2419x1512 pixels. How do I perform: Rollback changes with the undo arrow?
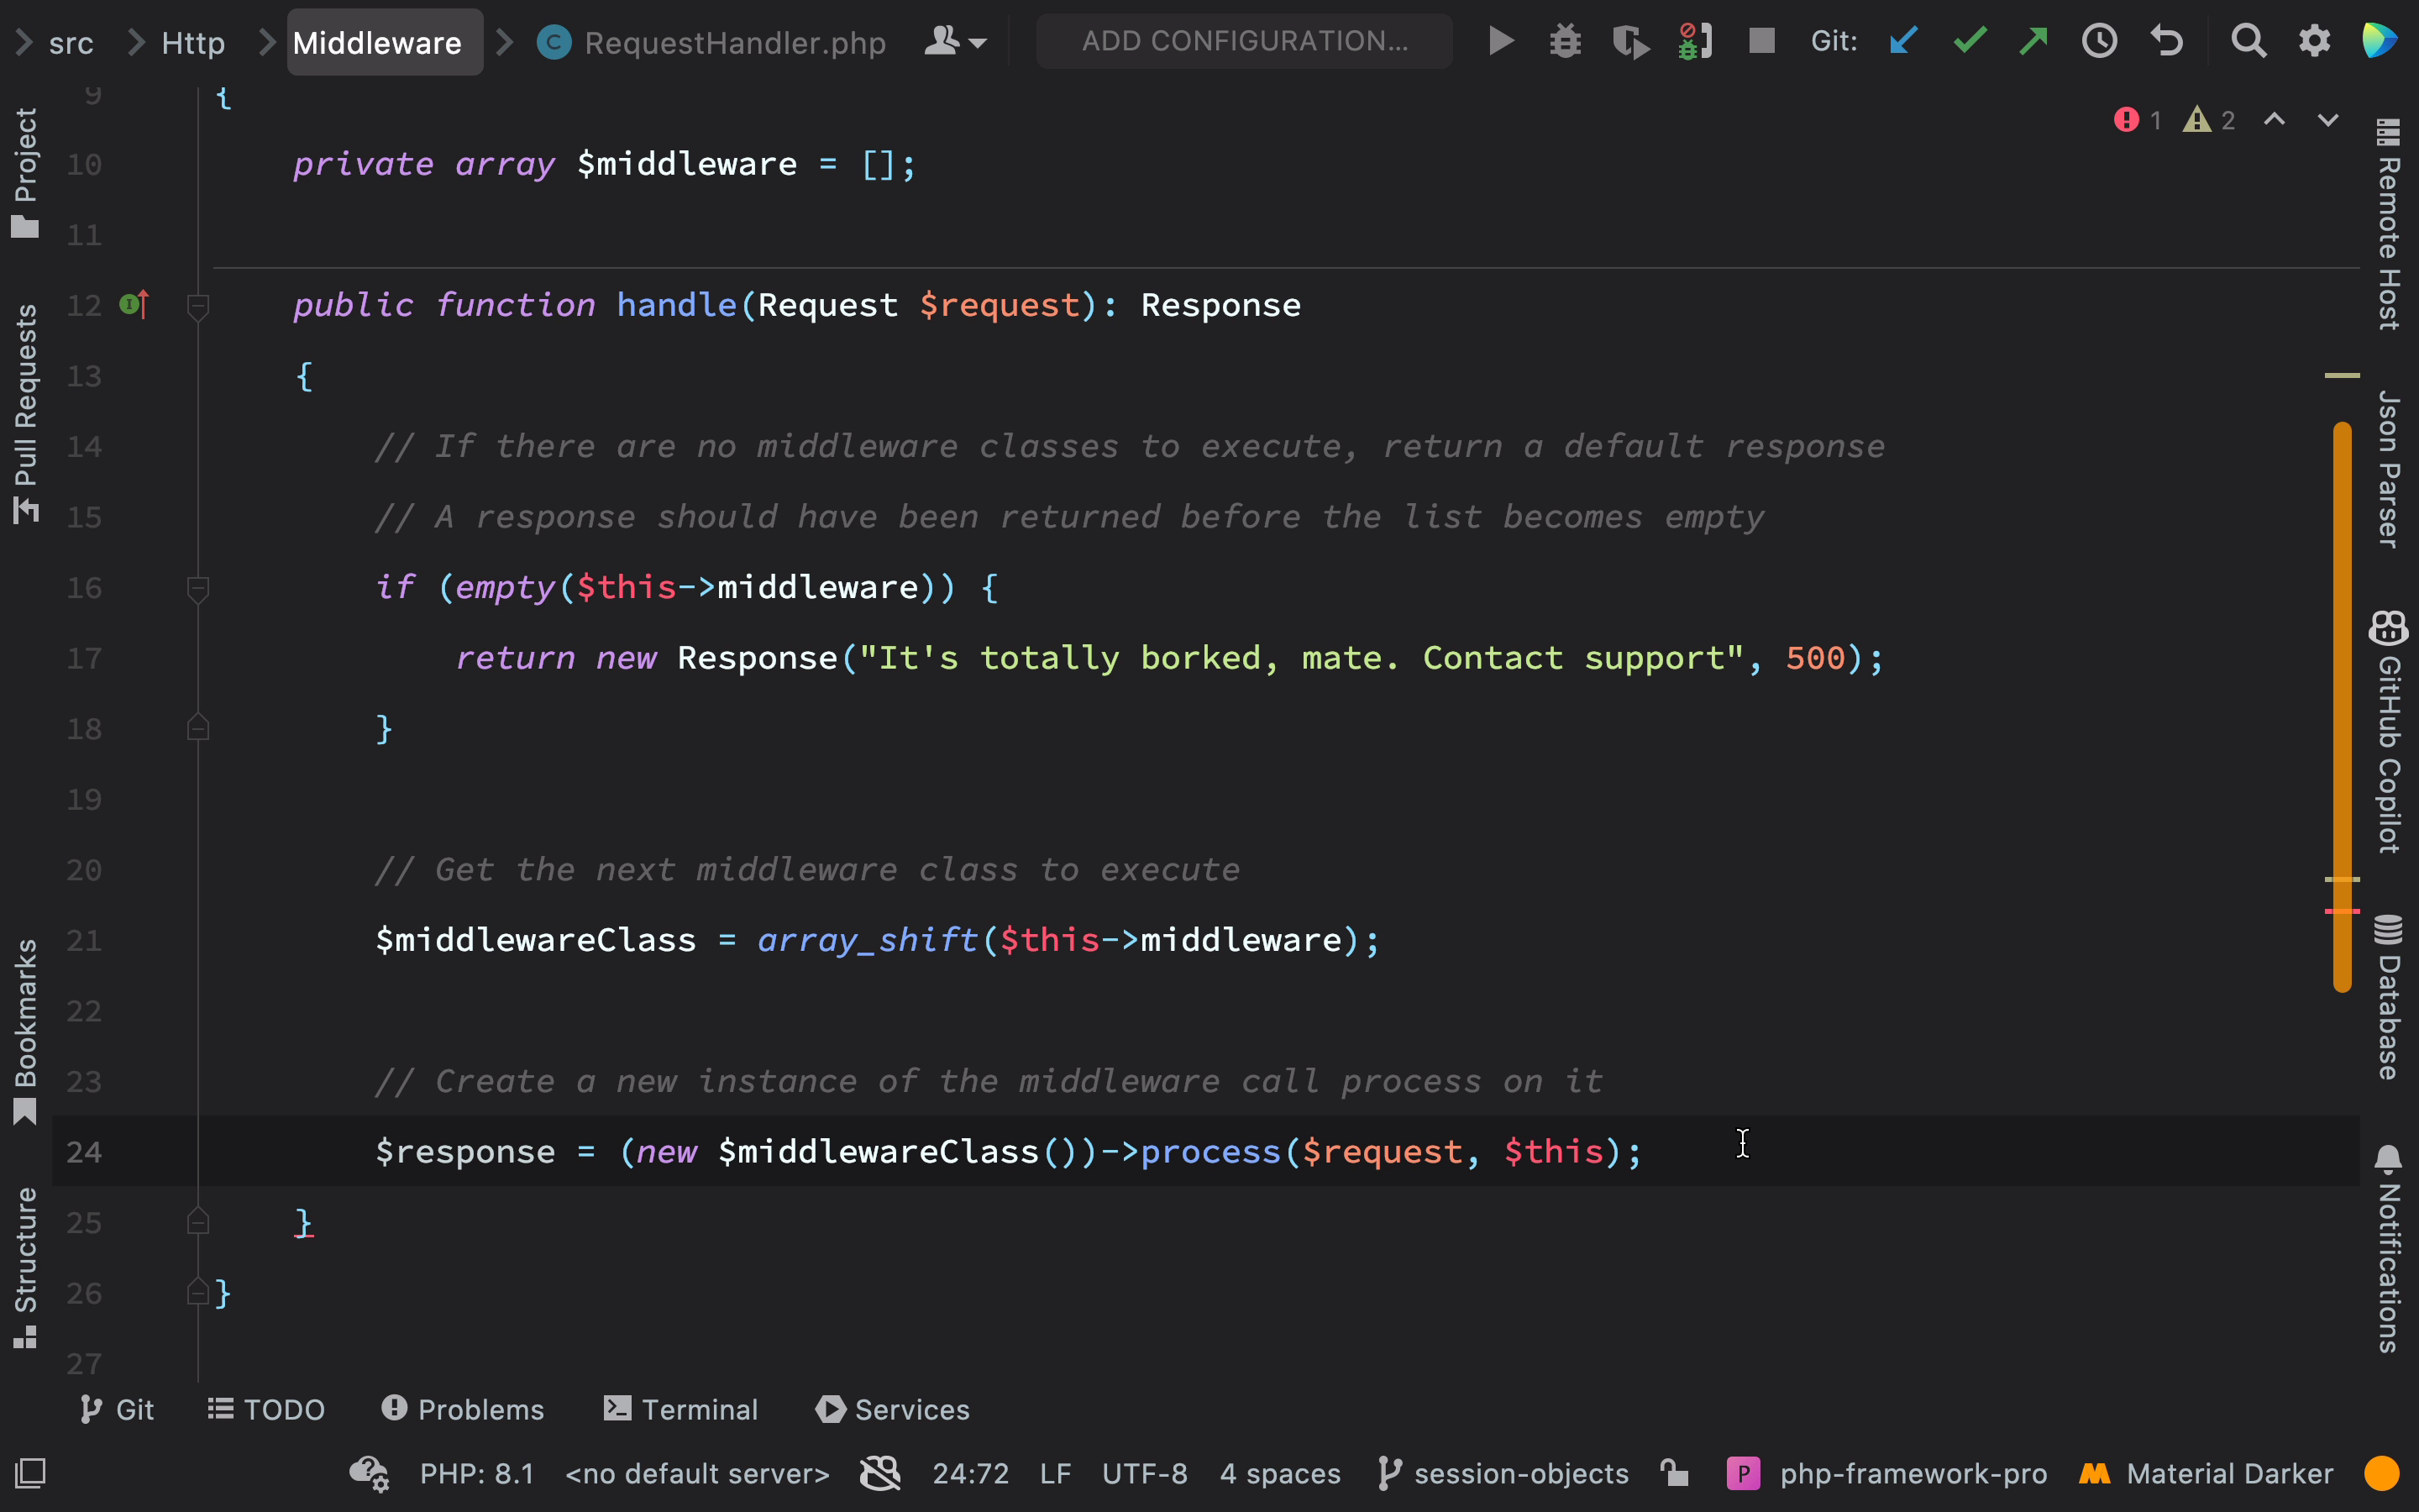2166,41
